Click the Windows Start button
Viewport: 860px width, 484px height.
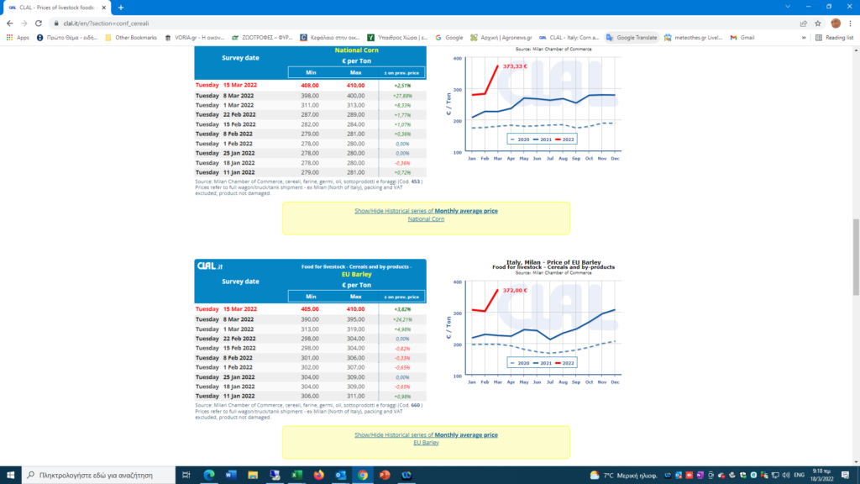(10, 475)
